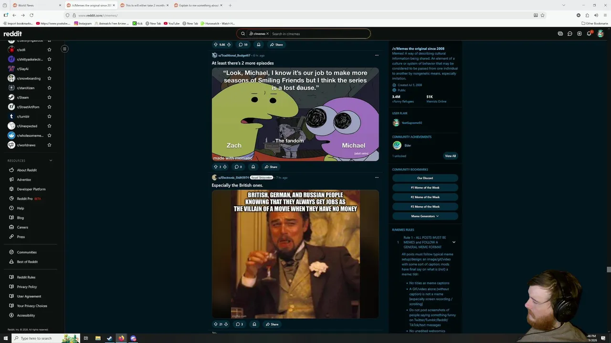Open a new browser tab
611x343 pixels.
click(230, 5)
